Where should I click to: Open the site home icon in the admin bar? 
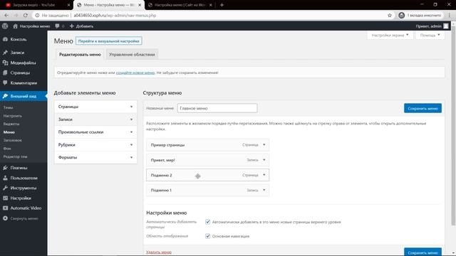[x=15, y=26]
